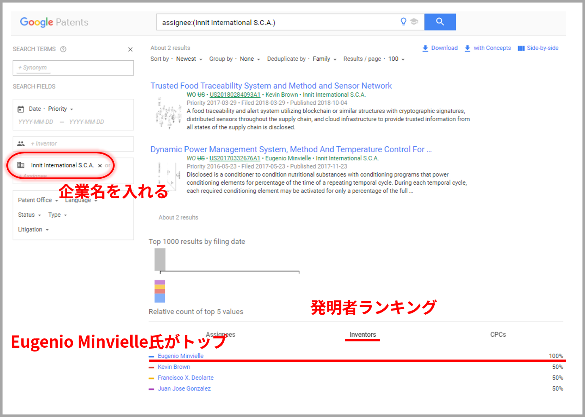Open Dynamic Power Management System result
The image size is (585, 417).
click(291, 149)
